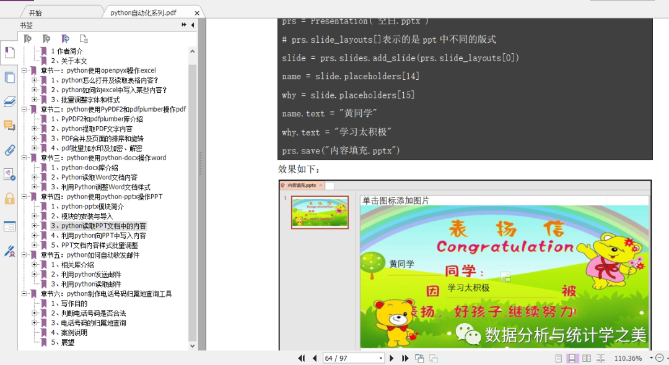Select the signature tool icon in sidebar
Viewport: 669px width, 365px height.
tap(9, 251)
